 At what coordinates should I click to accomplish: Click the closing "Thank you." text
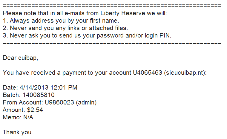click(x=18, y=132)
